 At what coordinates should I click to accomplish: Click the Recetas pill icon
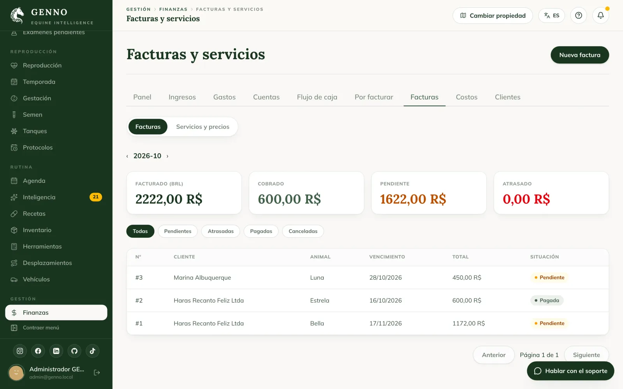pyautogui.click(x=14, y=214)
